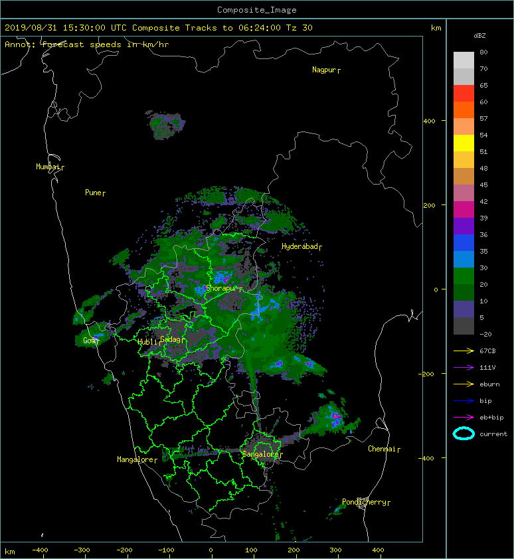This screenshot has width=514, height=559.
Task: Click the brown 45-48 dBZ swatch
Action: [464, 176]
